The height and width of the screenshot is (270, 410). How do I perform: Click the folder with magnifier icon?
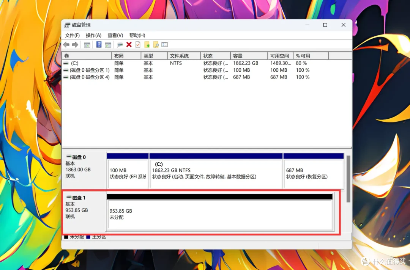click(156, 45)
